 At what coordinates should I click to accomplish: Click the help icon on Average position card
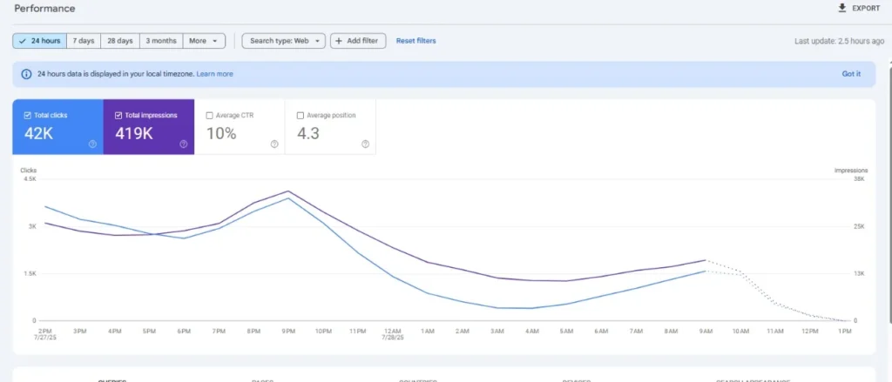365,144
